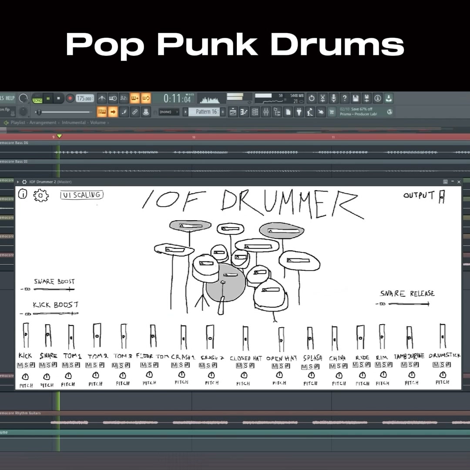Click the undo history icon
The width and height of the screenshot is (470, 470).
click(x=312, y=98)
